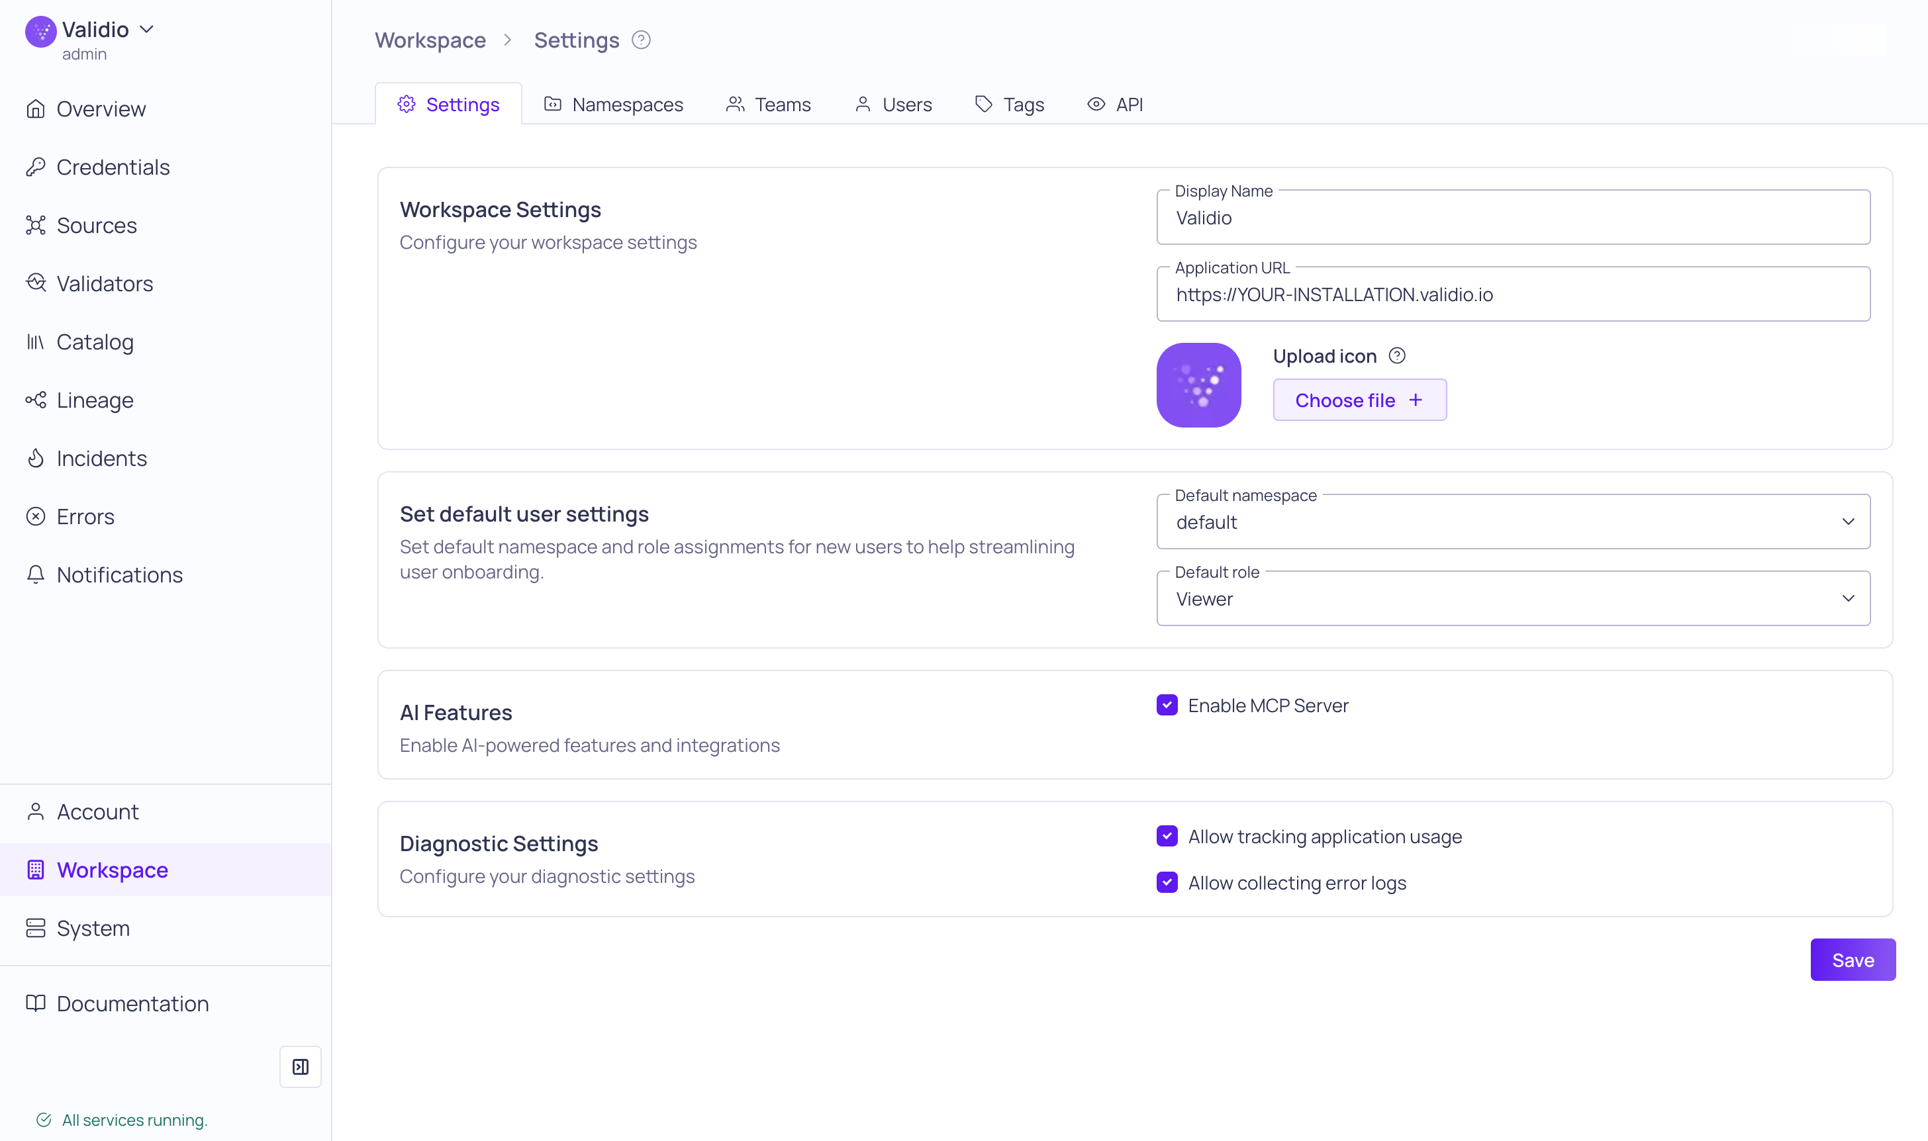Open the Catalog section
This screenshot has height=1141, width=1928.
point(95,342)
